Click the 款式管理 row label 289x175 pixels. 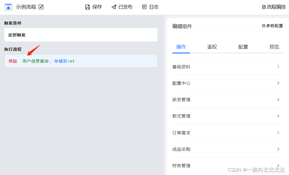point(181,116)
